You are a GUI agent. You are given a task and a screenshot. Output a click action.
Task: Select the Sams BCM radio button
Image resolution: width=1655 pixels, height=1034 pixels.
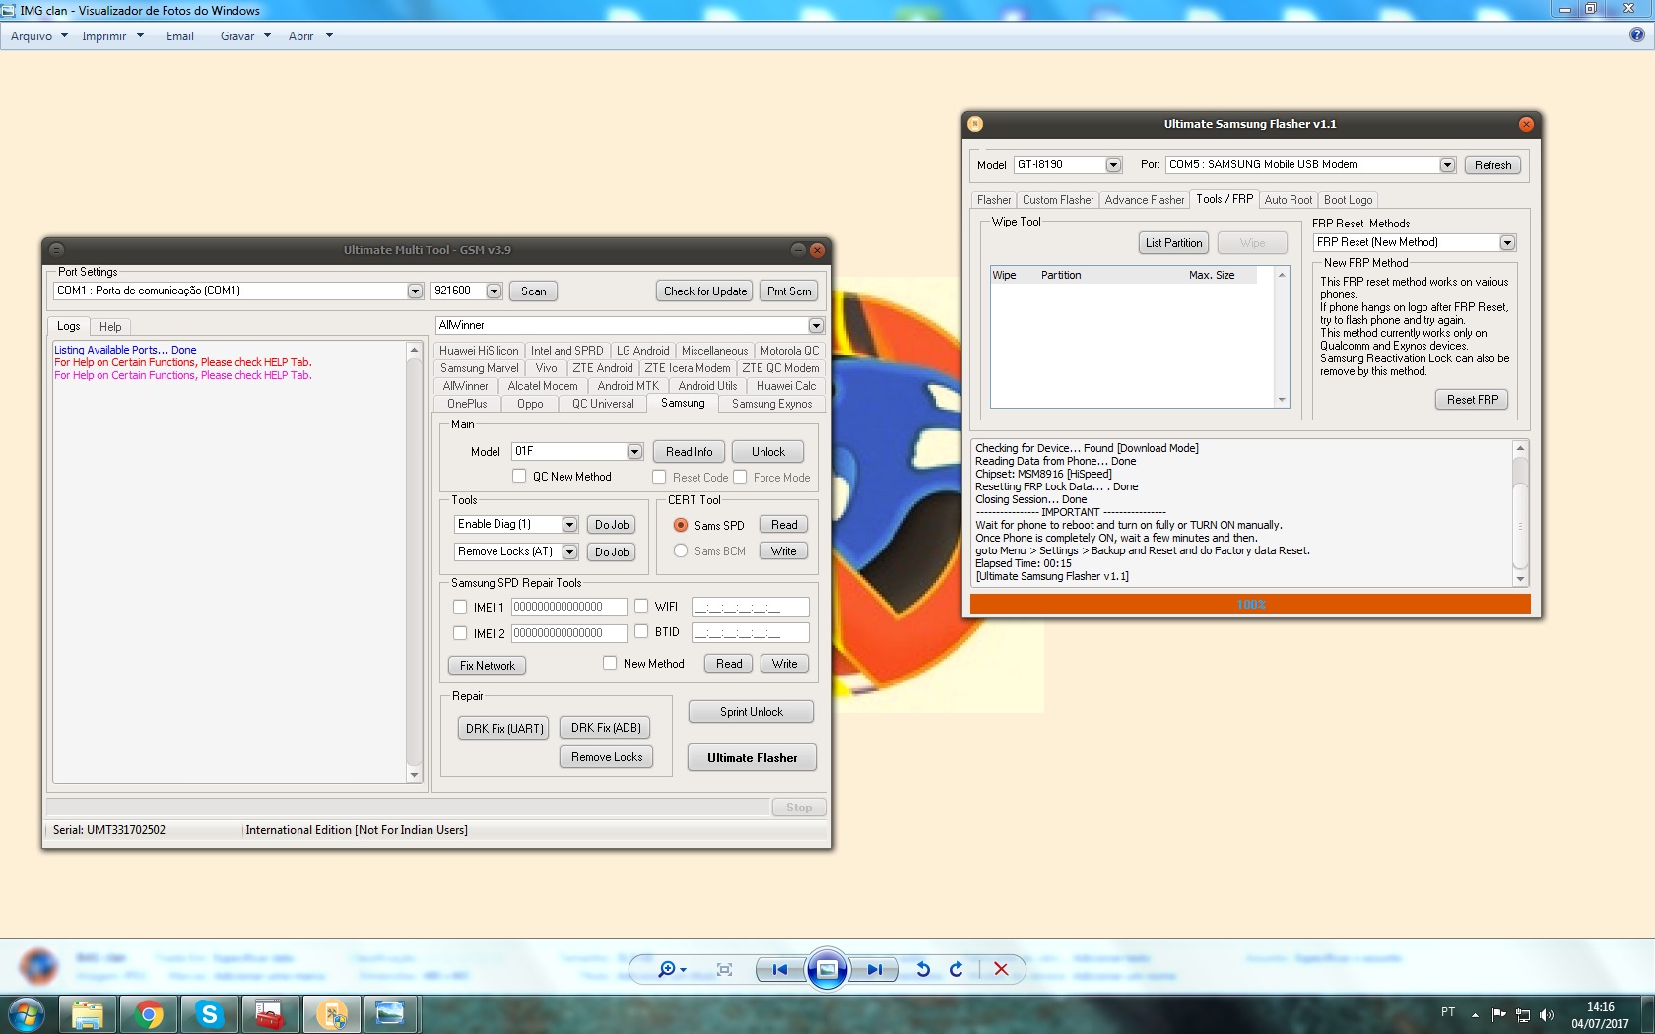(681, 550)
